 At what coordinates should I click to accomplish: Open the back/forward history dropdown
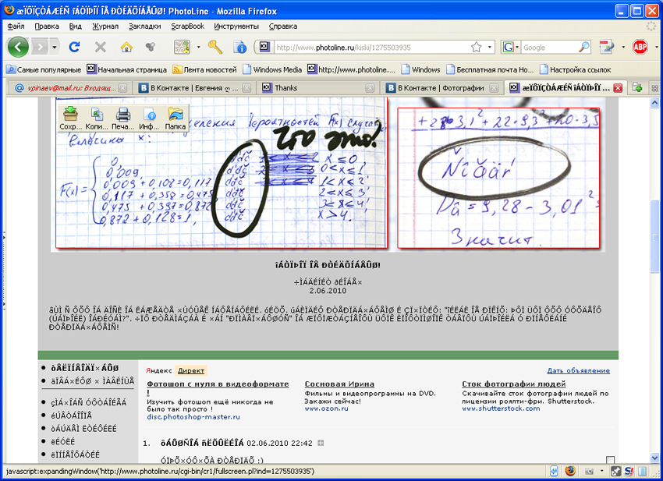(54, 48)
